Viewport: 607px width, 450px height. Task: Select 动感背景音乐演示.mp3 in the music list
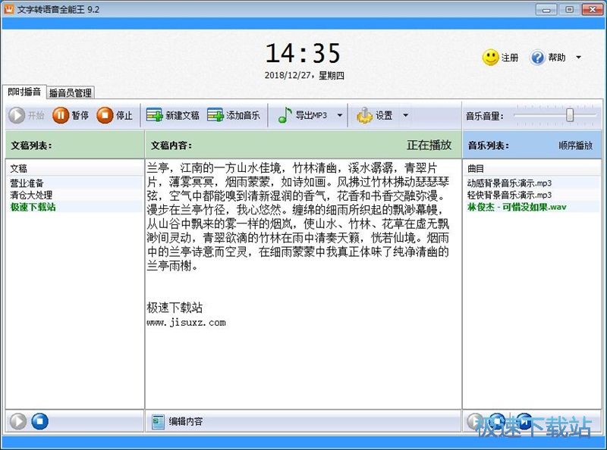532,183
